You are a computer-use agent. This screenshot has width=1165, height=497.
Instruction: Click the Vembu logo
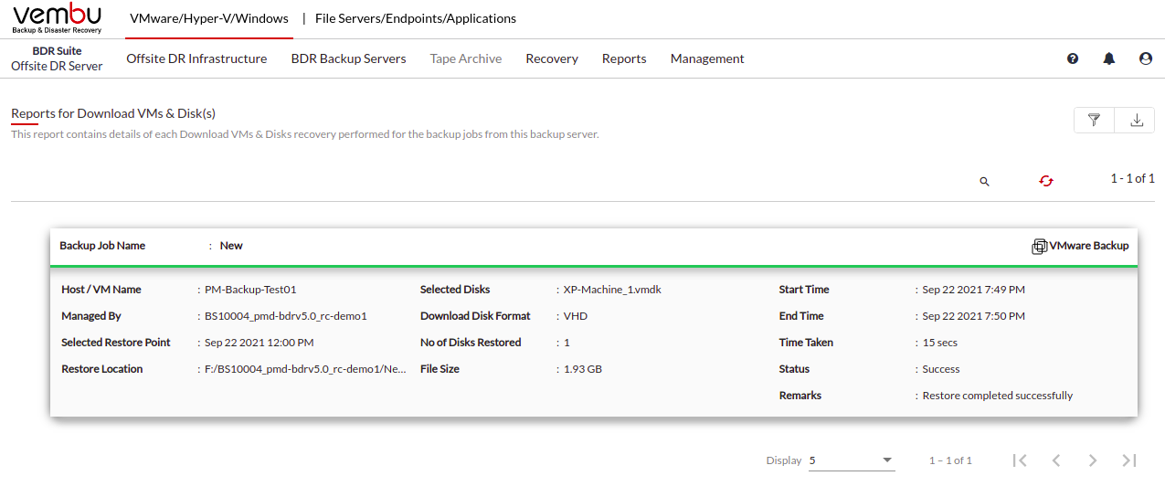(58, 18)
